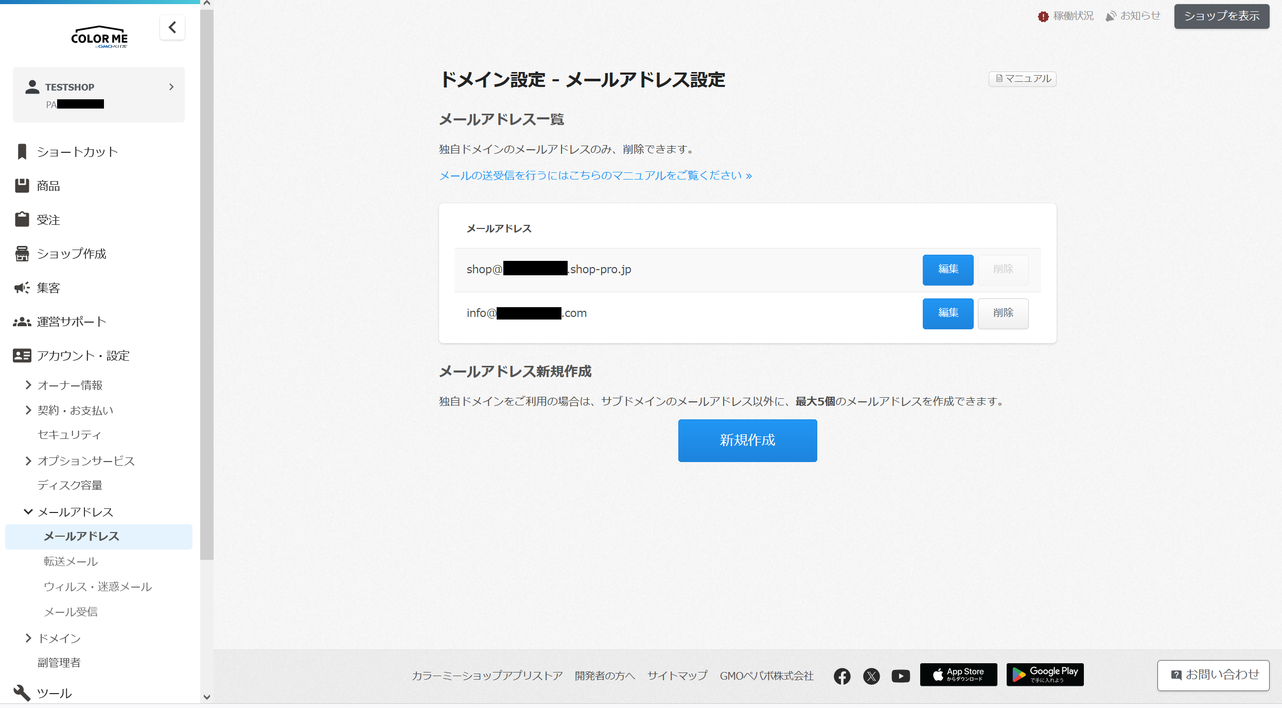Select 転送メール in the sidebar
1282x708 pixels.
coord(71,561)
